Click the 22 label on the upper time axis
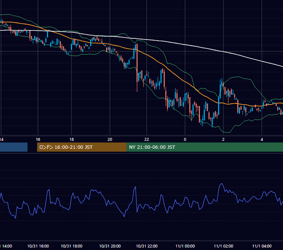 147,140
